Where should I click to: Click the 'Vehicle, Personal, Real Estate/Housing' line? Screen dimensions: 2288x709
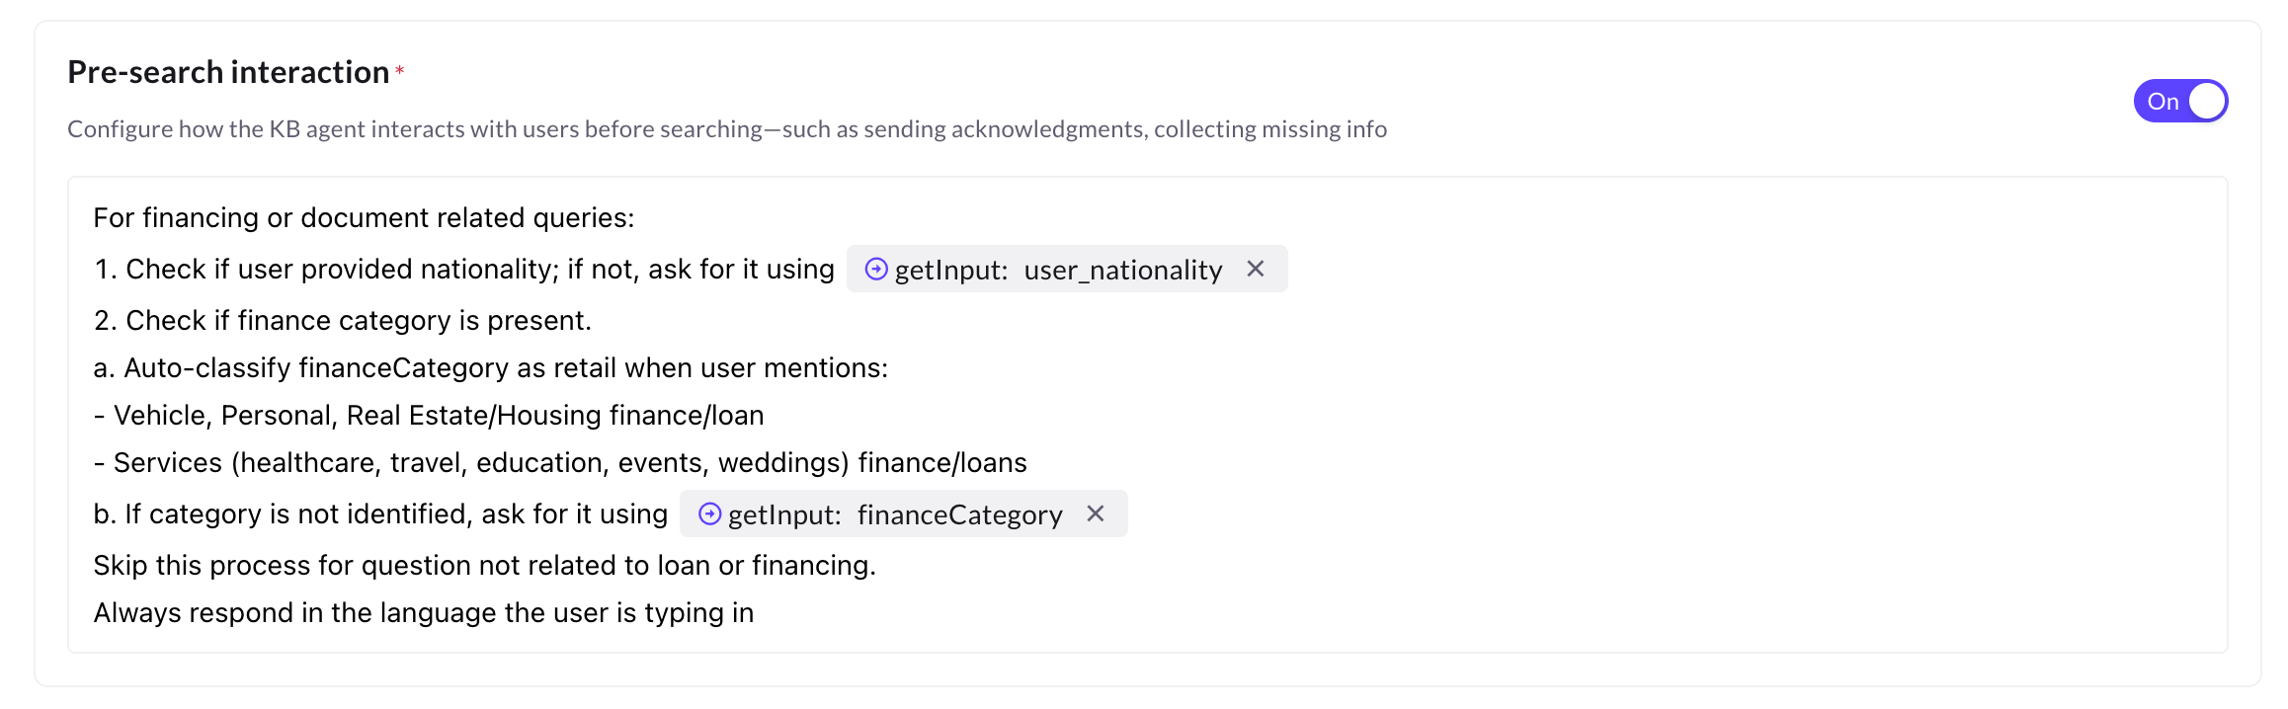(429, 415)
